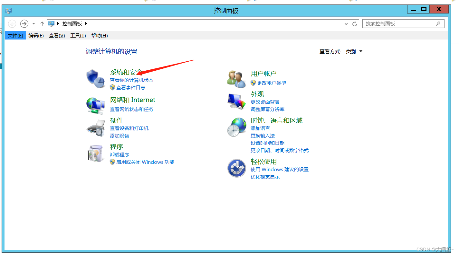Open the Appearance monitor icon

pos(236,101)
